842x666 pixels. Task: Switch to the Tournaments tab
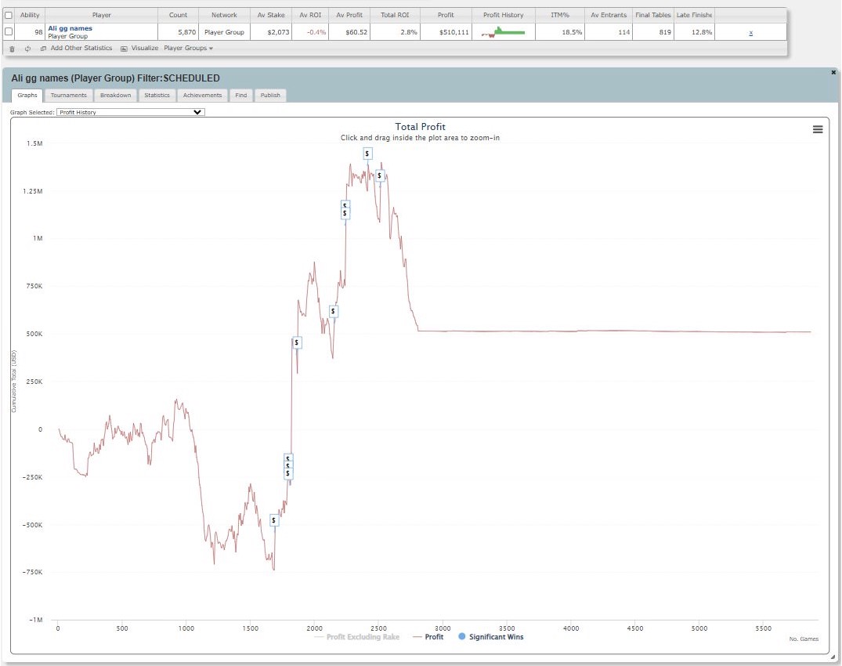(69, 96)
